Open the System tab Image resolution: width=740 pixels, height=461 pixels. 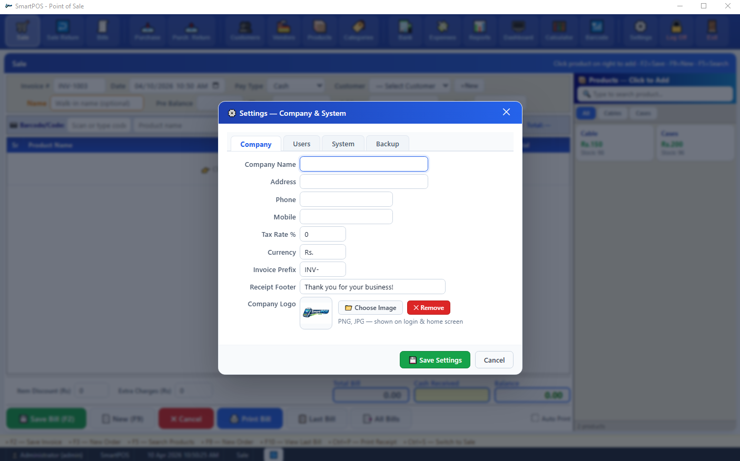[x=343, y=144]
